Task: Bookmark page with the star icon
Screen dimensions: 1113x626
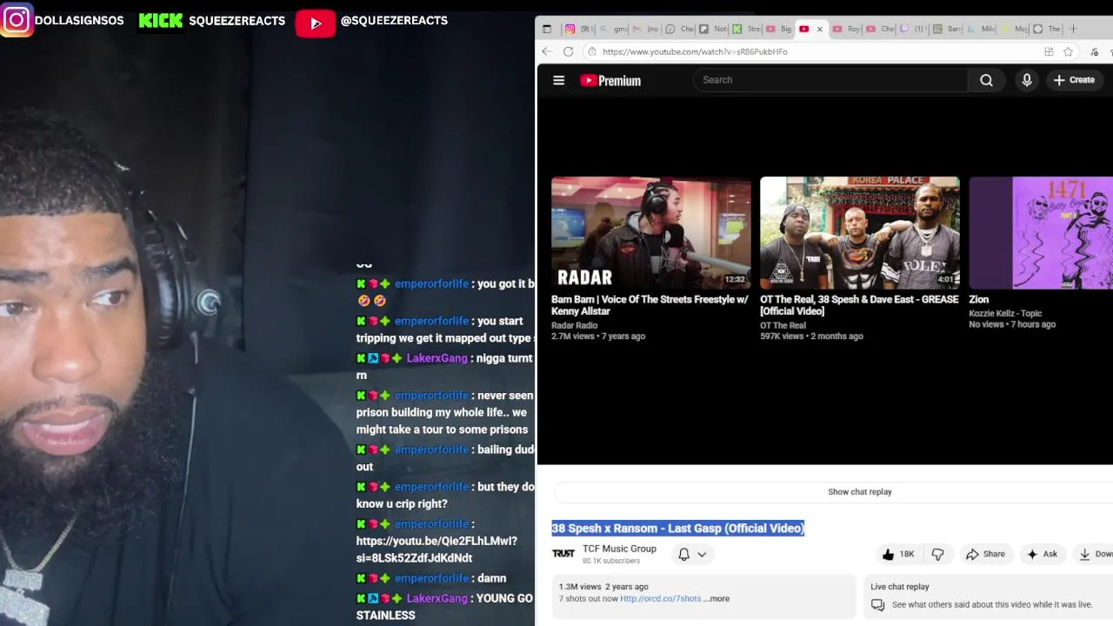Action: (x=1068, y=51)
